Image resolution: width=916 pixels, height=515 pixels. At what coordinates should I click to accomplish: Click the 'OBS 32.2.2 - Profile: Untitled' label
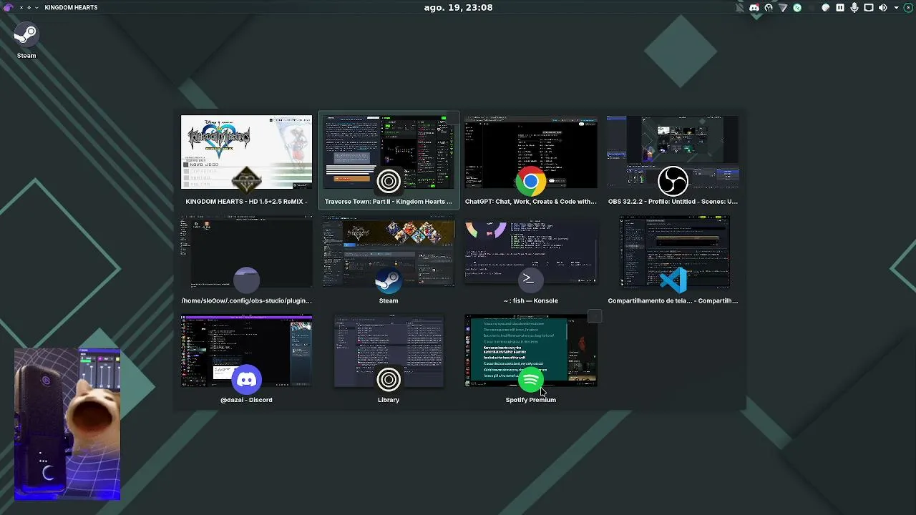click(673, 202)
